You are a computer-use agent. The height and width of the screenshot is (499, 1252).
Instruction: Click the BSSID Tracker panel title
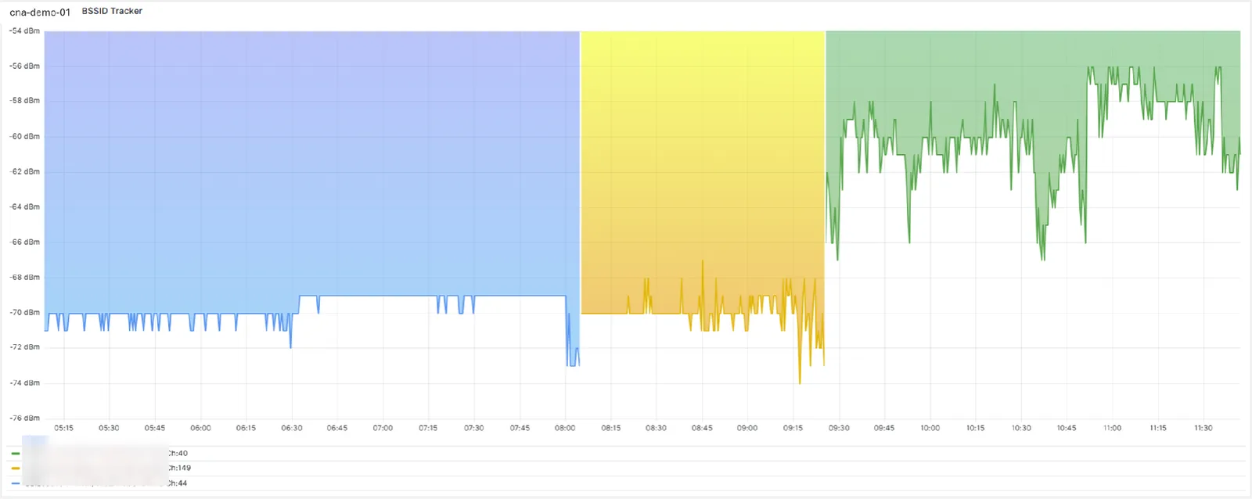tap(112, 11)
